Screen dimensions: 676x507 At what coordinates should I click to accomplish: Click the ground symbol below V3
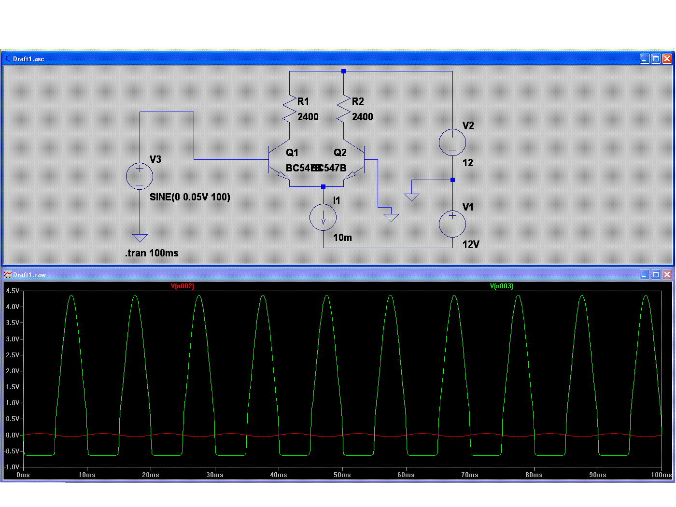pos(140,238)
